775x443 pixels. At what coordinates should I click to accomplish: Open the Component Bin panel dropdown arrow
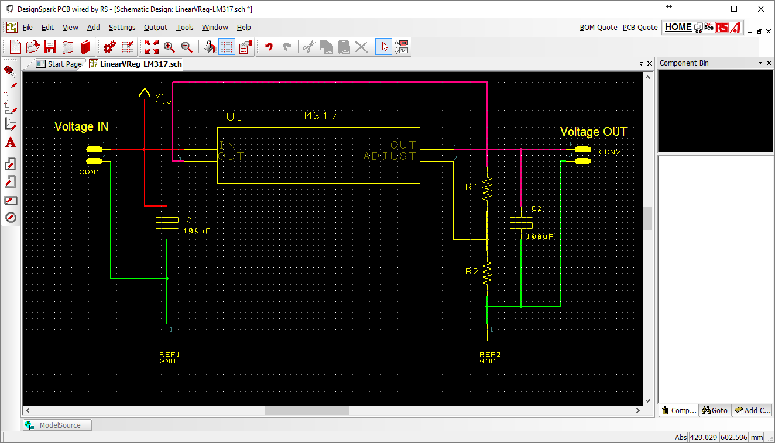(x=760, y=63)
